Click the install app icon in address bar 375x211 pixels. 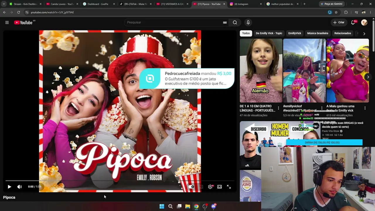point(330,12)
